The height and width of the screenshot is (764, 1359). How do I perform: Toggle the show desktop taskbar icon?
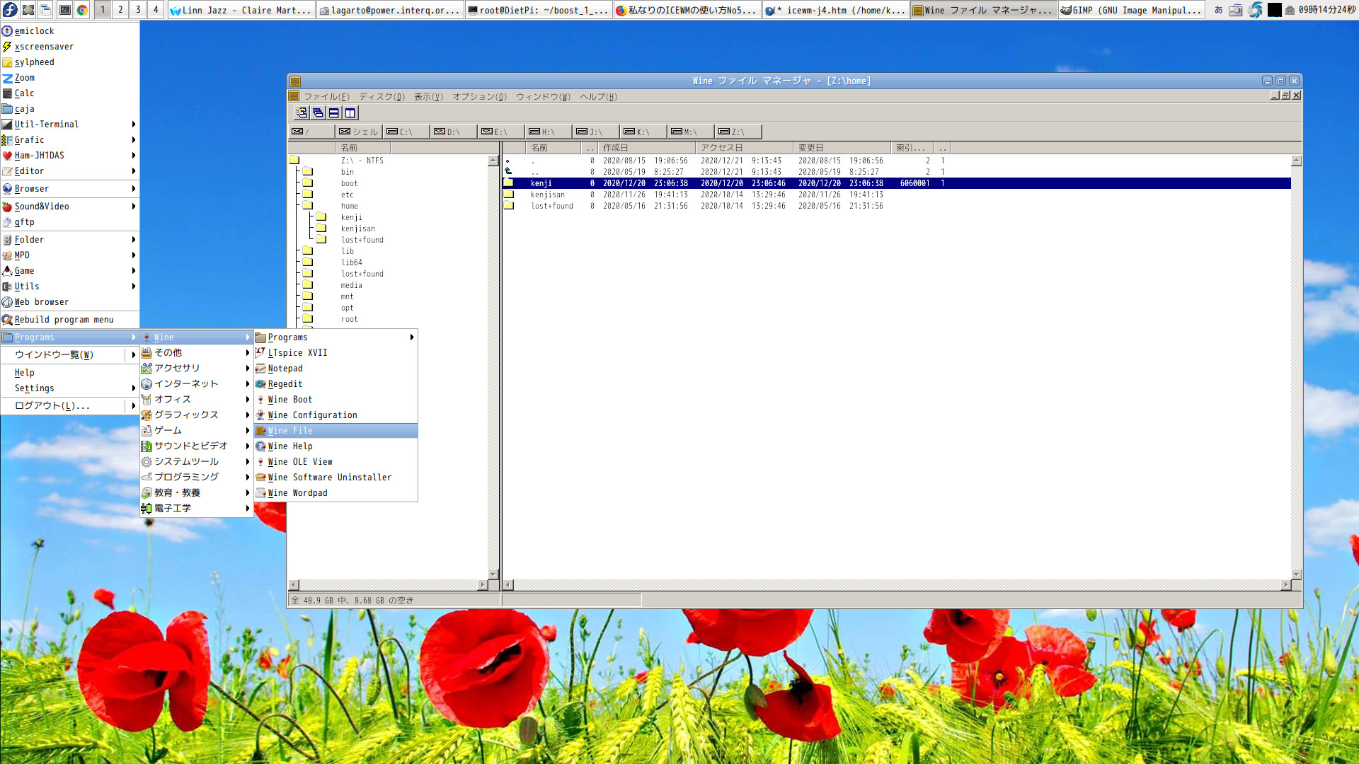pos(28,10)
